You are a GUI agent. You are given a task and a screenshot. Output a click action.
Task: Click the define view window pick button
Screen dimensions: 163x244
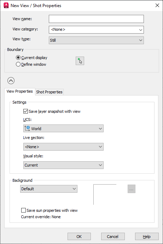coord(80,61)
